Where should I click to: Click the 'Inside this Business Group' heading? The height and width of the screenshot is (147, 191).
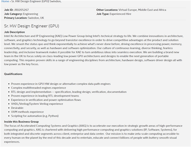[x=21, y=122]
